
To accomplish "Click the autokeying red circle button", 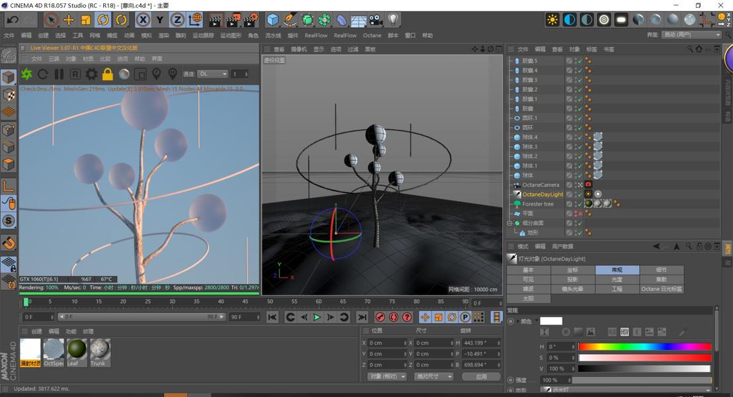I will point(394,317).
